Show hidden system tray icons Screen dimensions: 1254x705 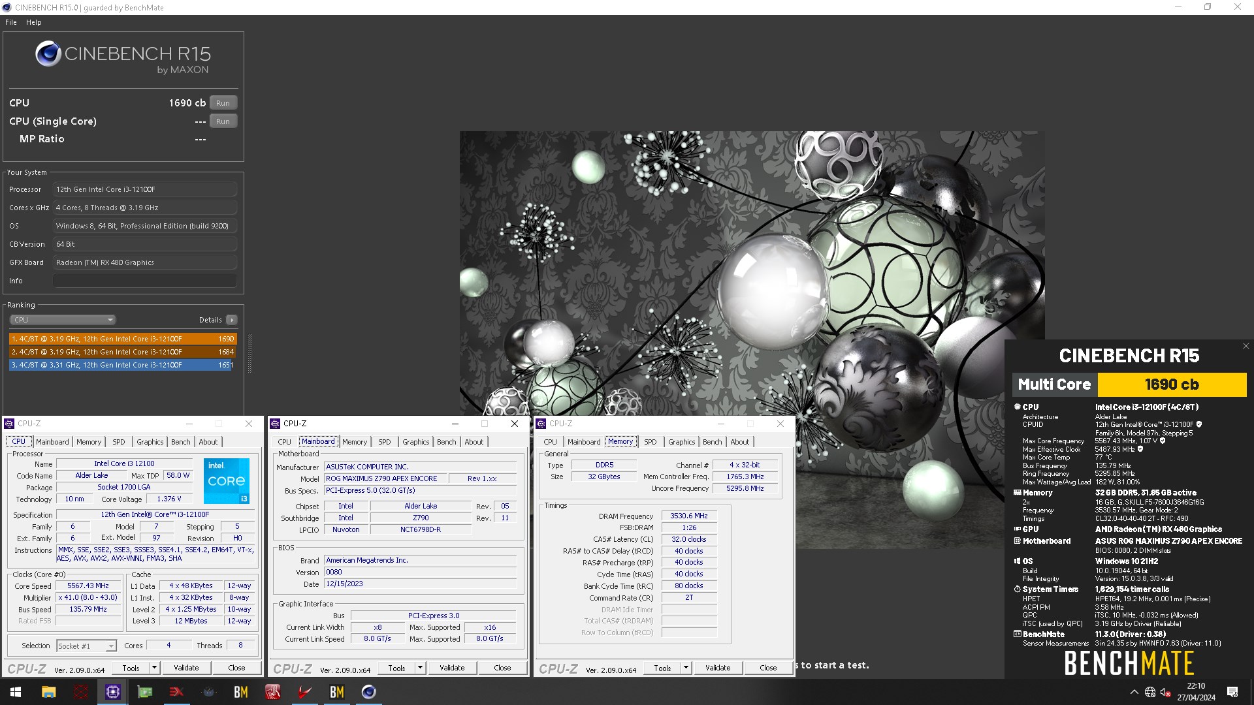[1134, 692]
